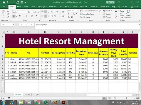Open the Borders button

(26, 16)
